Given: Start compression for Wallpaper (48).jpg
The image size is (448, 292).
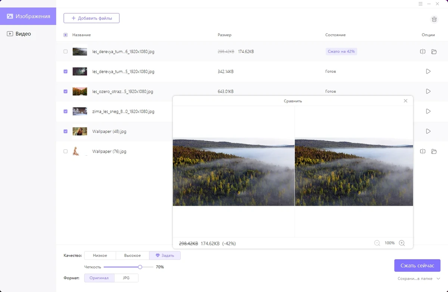Looking at the screenshot, I should click(x=428, y=131).
